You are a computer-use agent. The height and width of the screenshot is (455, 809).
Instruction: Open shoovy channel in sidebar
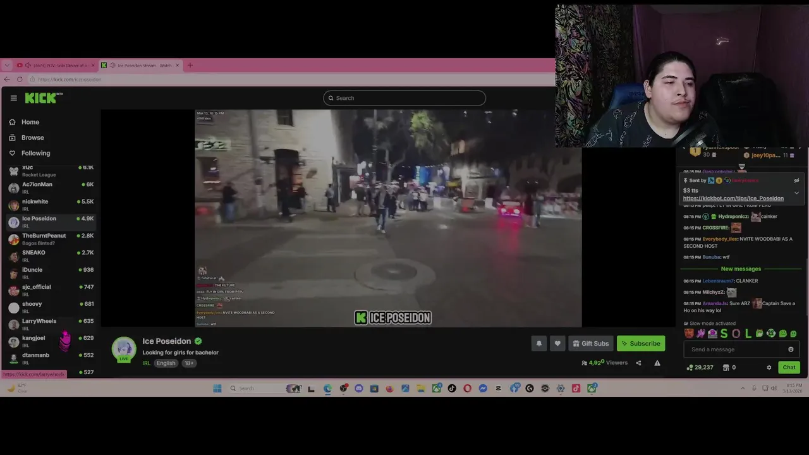pos(51,307)
